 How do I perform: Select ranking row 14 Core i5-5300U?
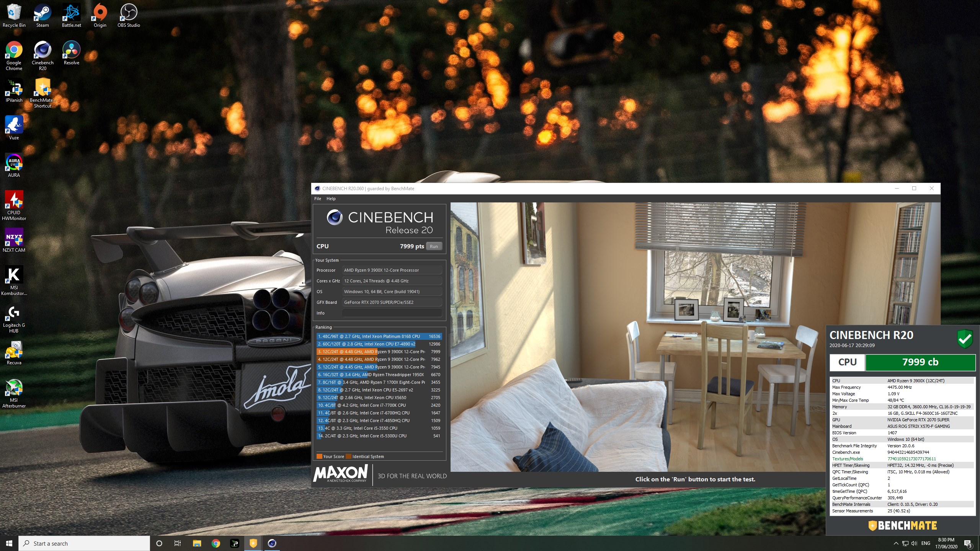[x=379, y=436]
